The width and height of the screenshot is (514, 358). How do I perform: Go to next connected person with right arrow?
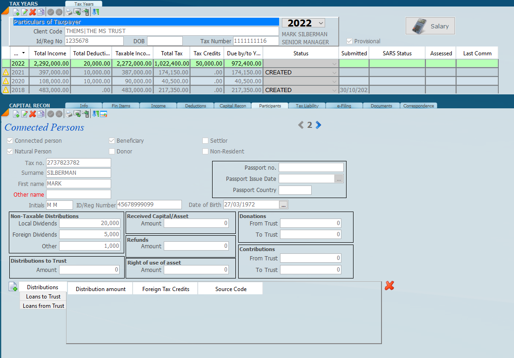coord(319,125)
